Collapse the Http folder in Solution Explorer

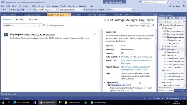pos(162,70)
